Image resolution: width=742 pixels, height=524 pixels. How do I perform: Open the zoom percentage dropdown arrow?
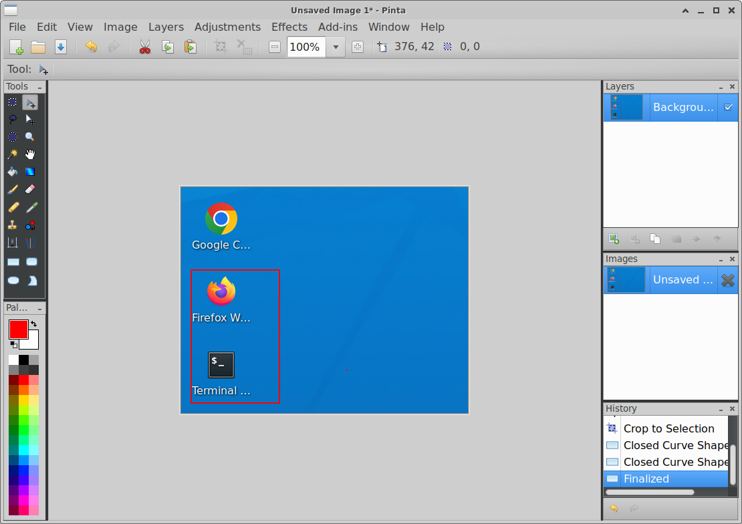click(x=336, y=47)
